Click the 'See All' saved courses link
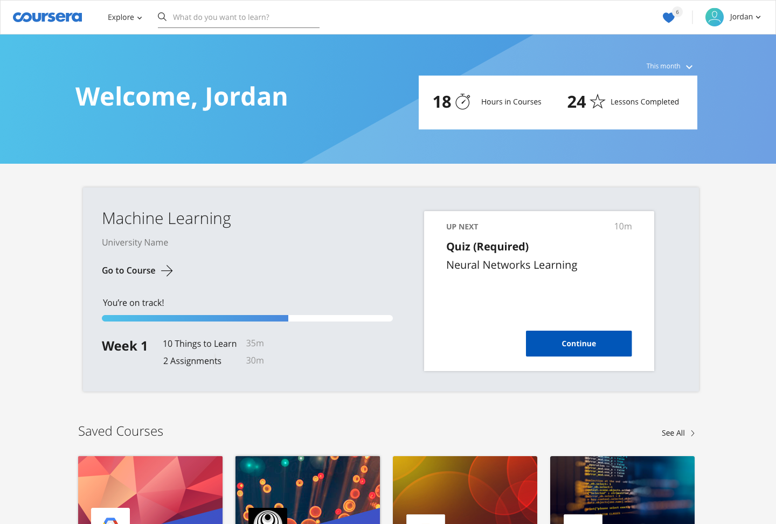 673,433
